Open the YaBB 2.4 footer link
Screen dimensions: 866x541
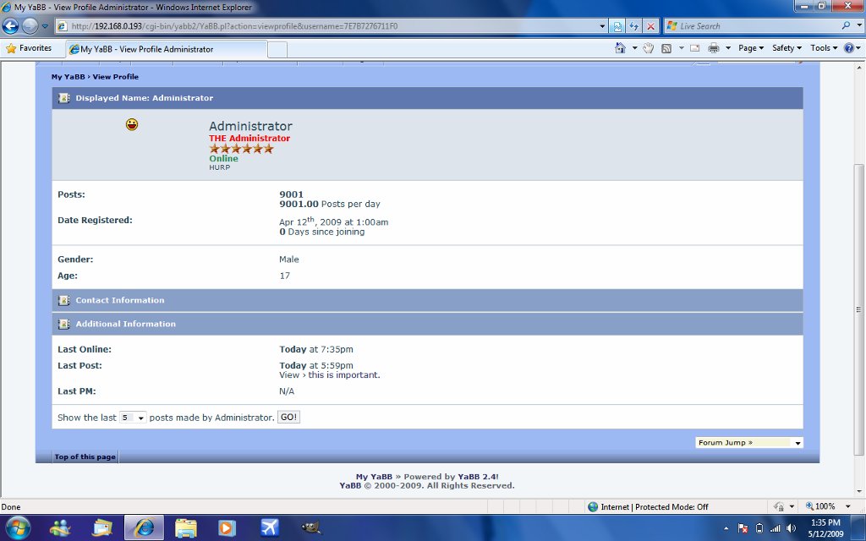click(x=477, y=477)
